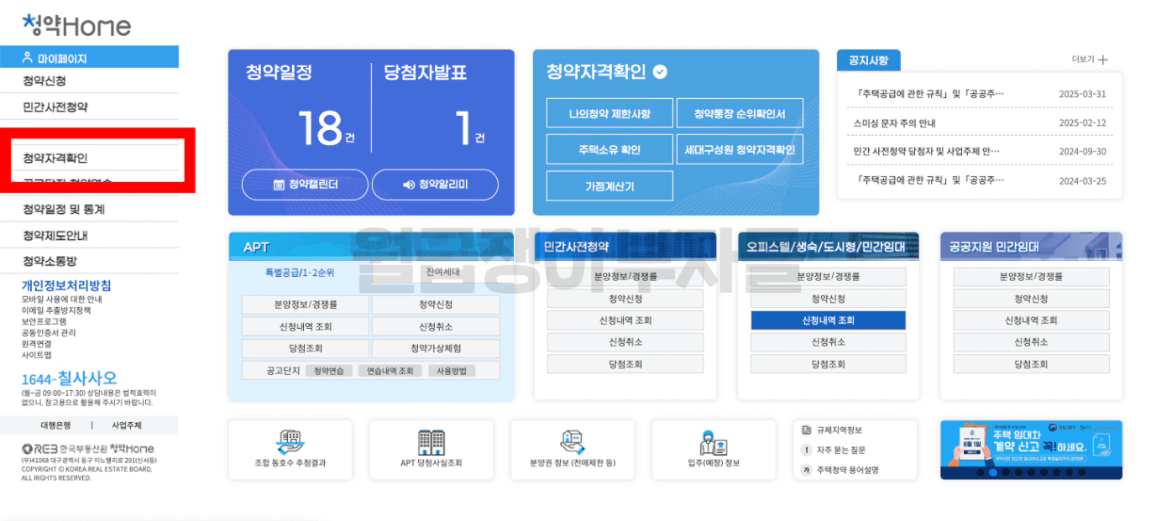Viewport: 1156px width, 521px height.
Task: Open the 입주(예정) 정보 icon
Action: point(714,442)
